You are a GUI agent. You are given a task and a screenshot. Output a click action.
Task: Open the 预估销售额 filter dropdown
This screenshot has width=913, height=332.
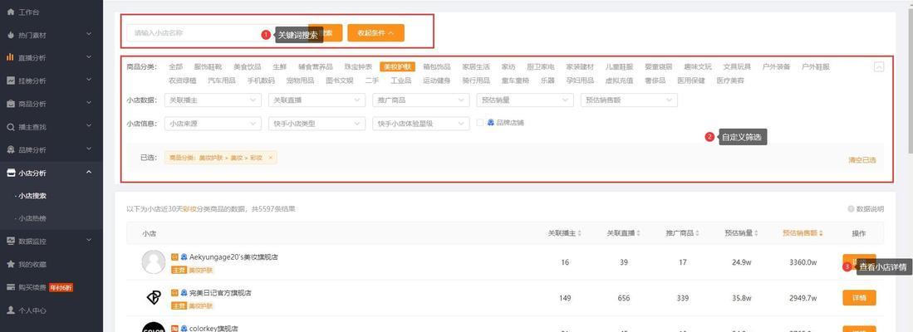[x=629, y=100]
